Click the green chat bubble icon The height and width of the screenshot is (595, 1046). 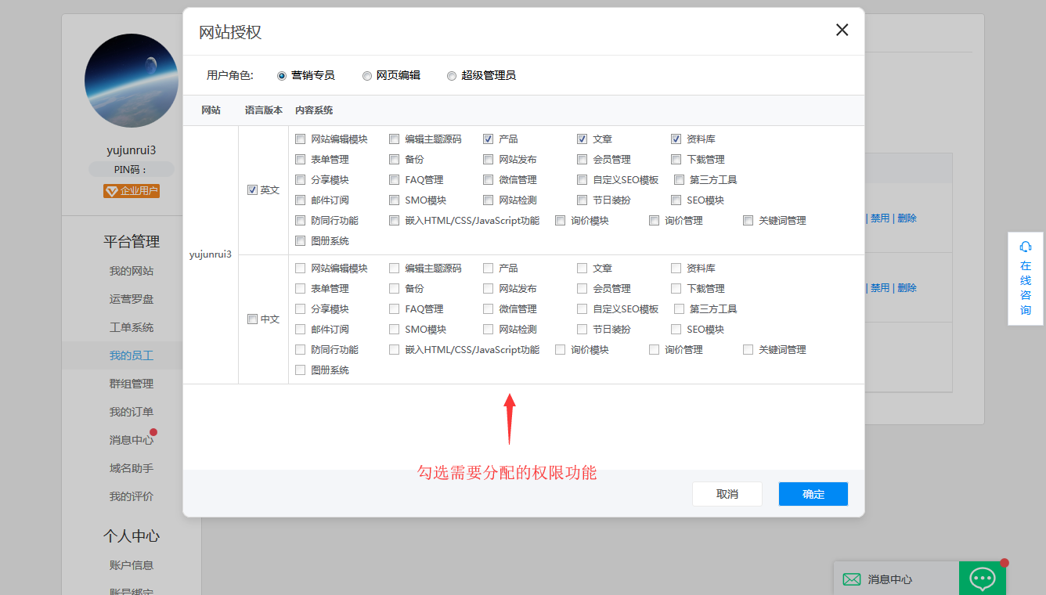point(982,579)
